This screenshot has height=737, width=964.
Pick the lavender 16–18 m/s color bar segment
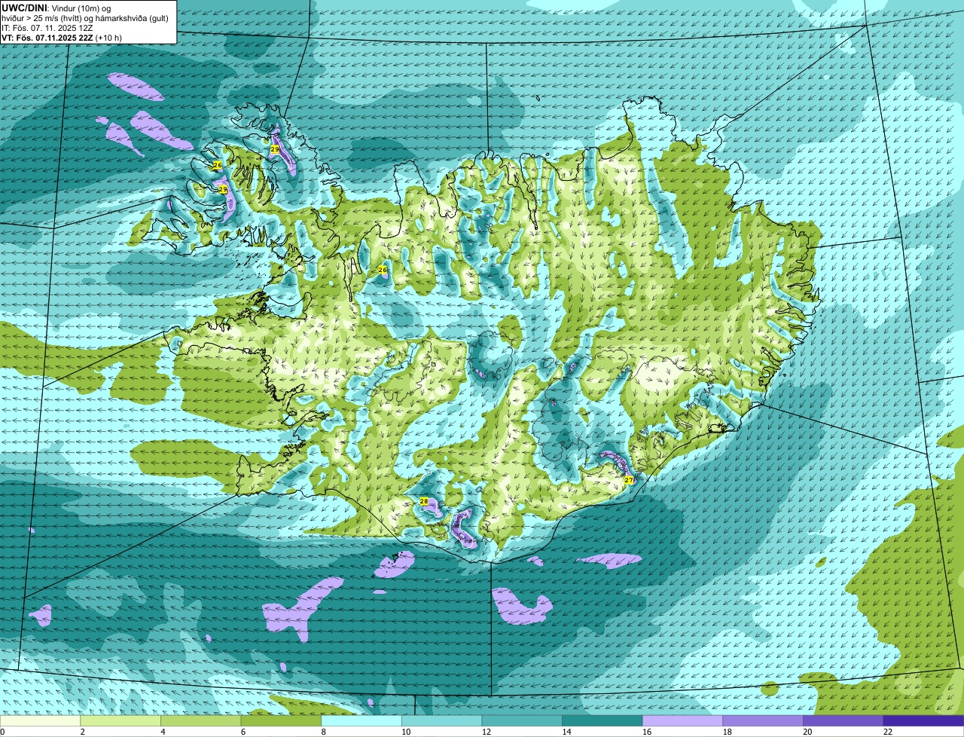coord(682,721)
